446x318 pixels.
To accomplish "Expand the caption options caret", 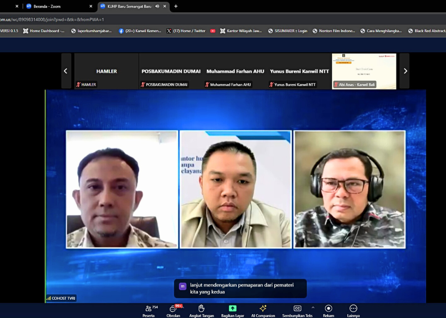I will pos(313,307).
